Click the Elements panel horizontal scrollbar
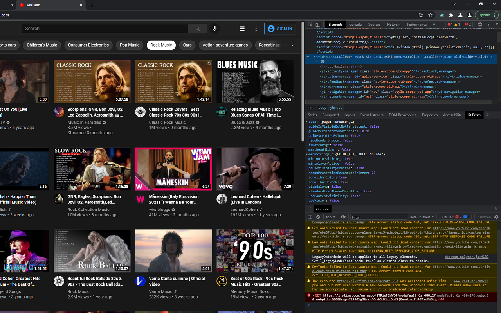This screenshot has width=501, height=313. click(x=399, y=102)
